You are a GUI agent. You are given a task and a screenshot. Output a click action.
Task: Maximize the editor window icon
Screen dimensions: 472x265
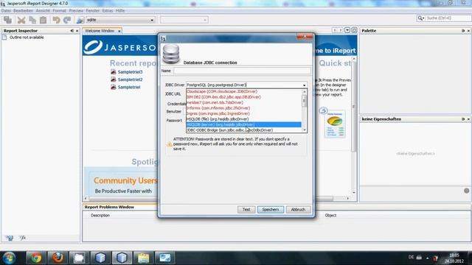(354, 30)
